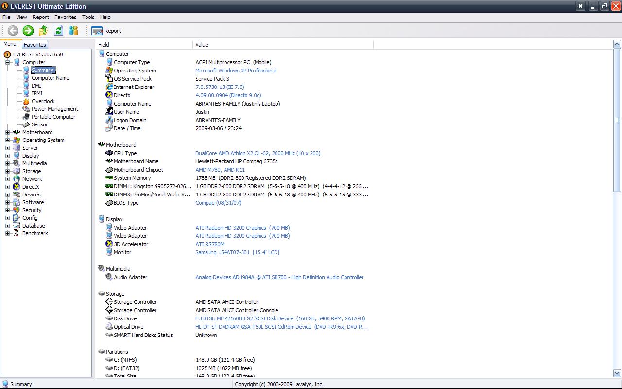Switch to the Menu tab

(10, 44)
